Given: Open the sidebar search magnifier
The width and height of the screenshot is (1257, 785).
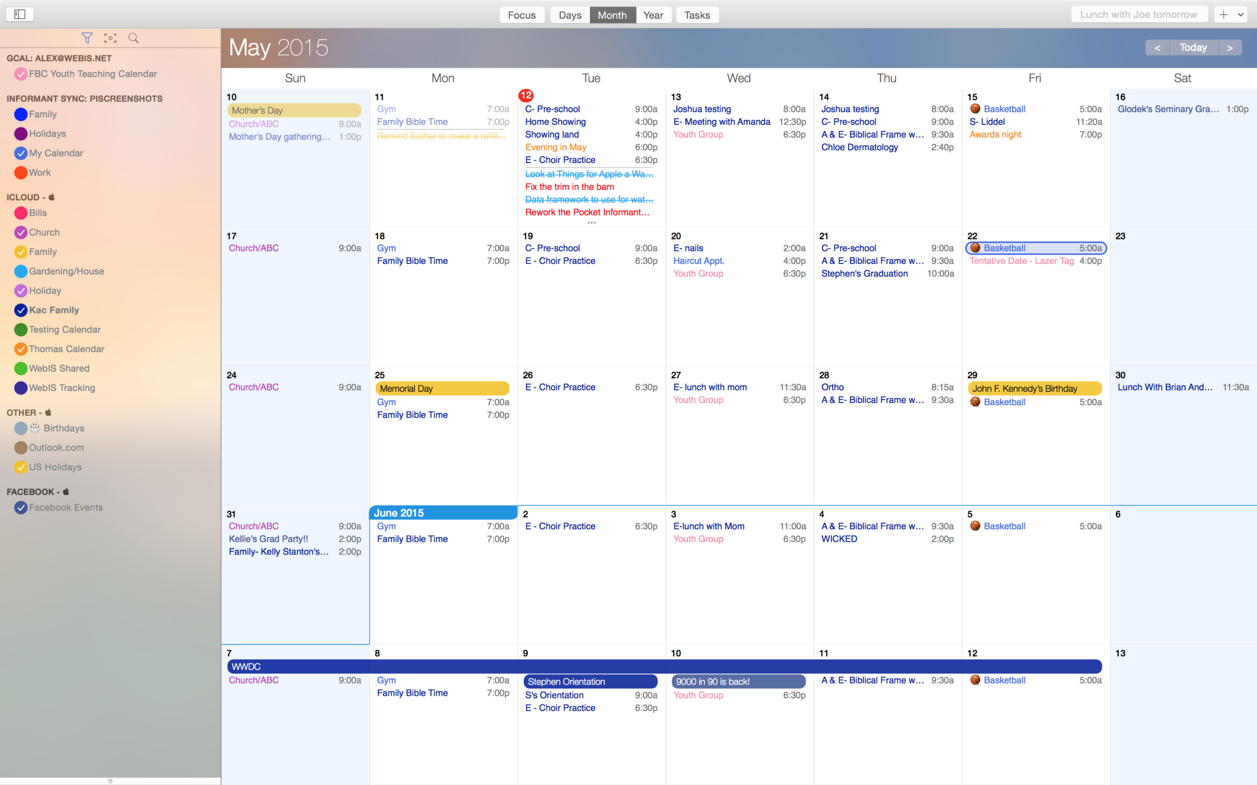Looking at the screenshot, I should tap(134, 38).
